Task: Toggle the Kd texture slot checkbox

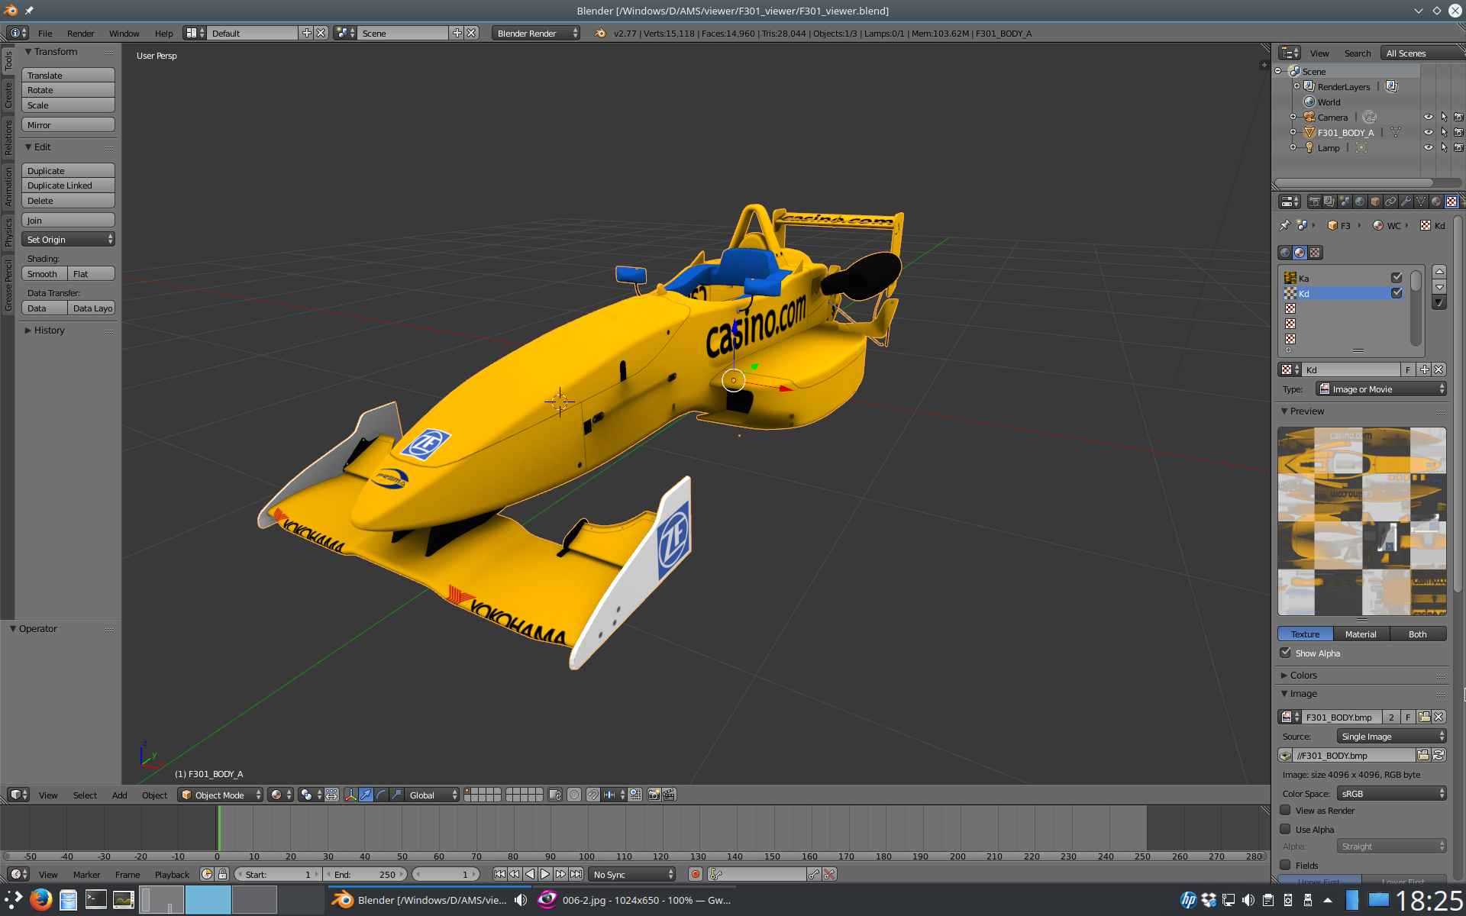Action: click(1397, 293)
